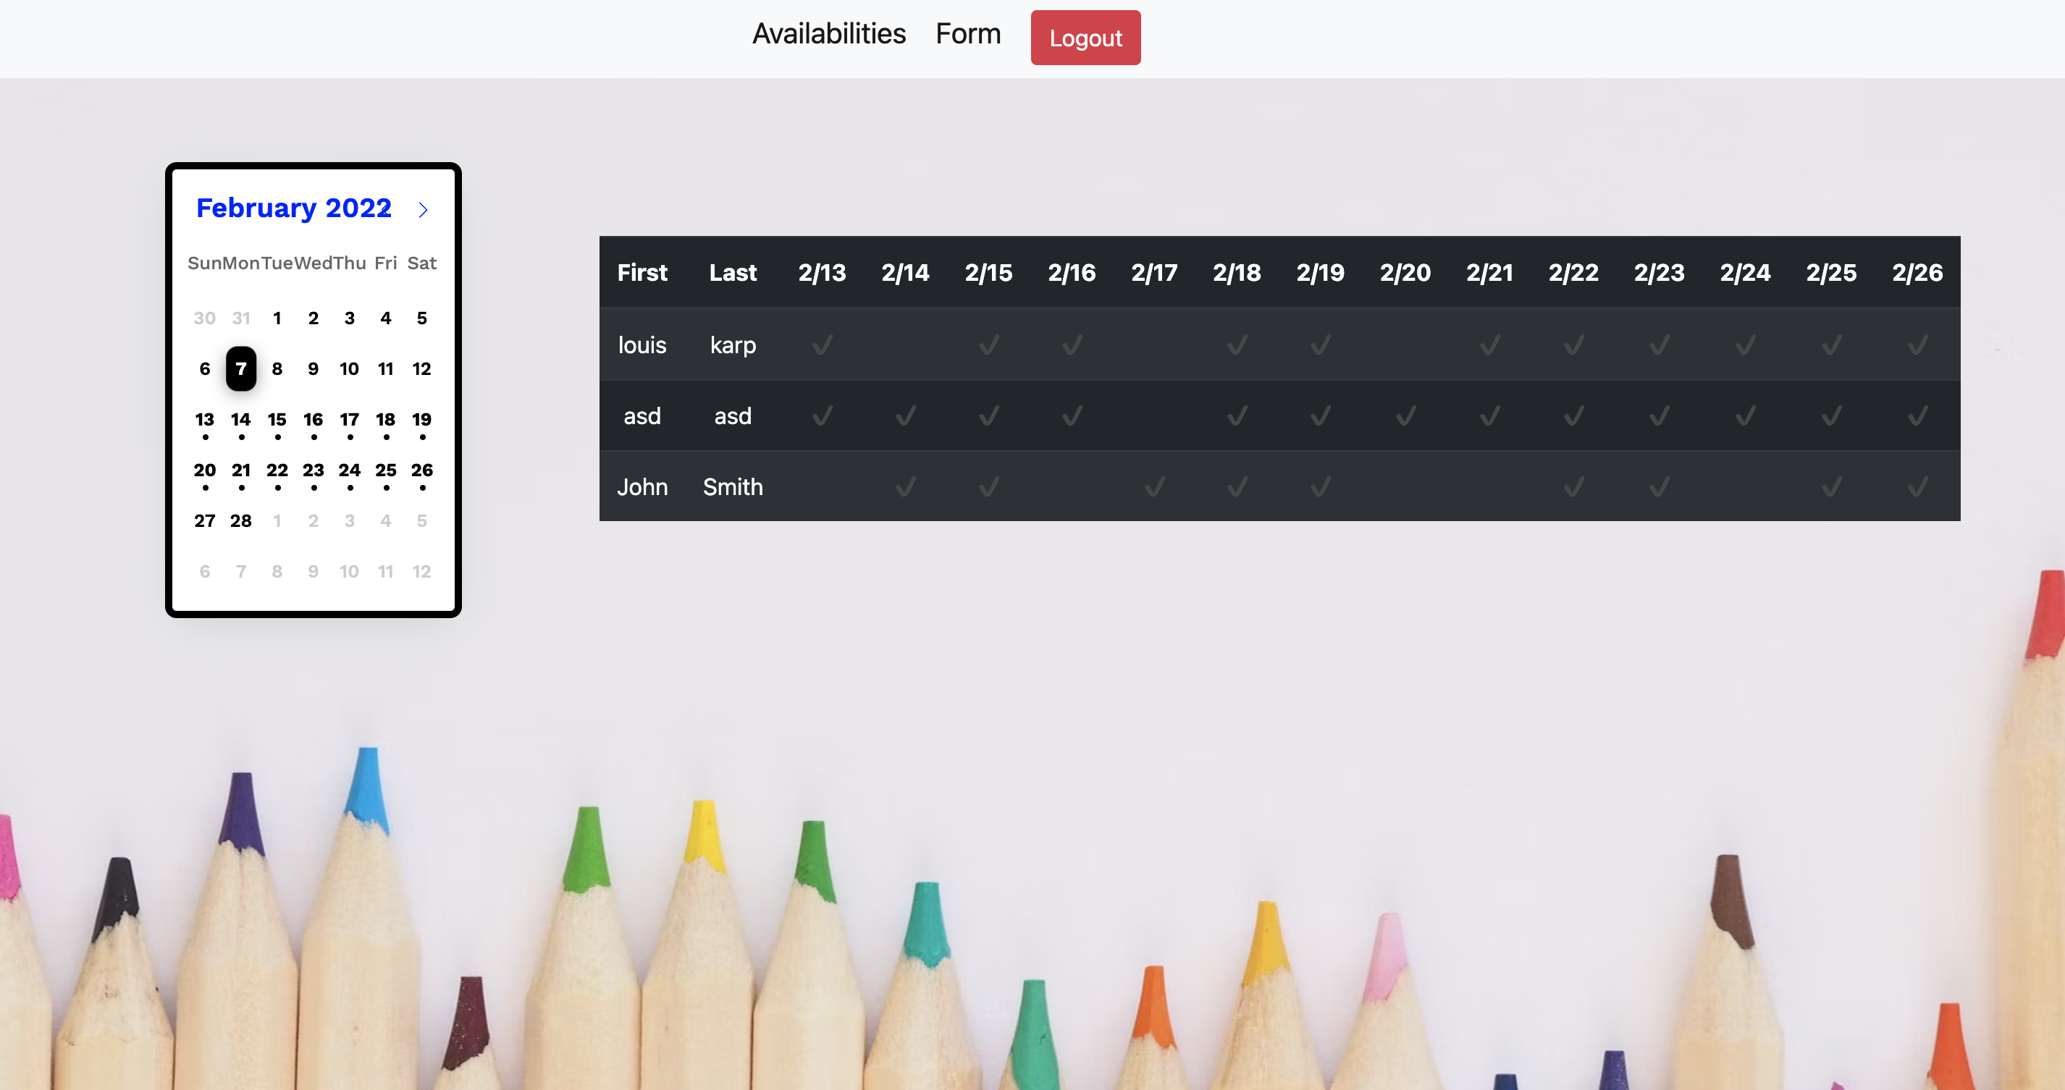Screen dimensions: 2065x1090
Task: Click the column header for date 2/20
Action: pyautogui.click(x=1404, y=272)
